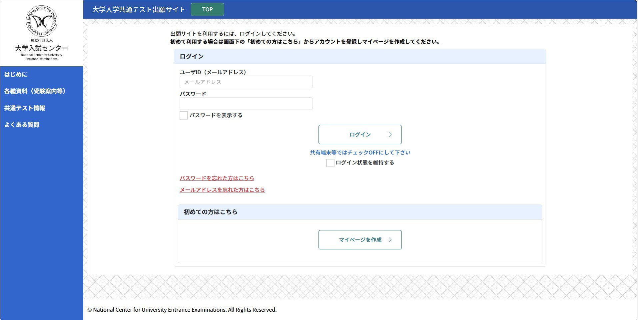Open 各種資料（受験案内等） in the sidebar
Image resolution: width=638 pixels, height=320 pixels.
pyautogui.click(x=35, y=91)
